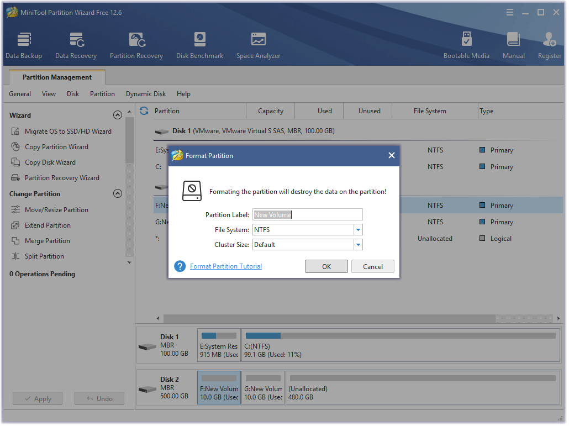
Task: Expand the File System dropdown
Action: click(358, 230)
